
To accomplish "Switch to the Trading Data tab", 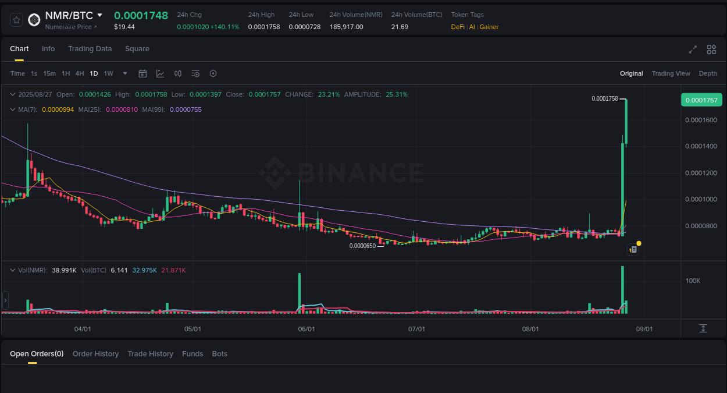I will tap(90, 49).
